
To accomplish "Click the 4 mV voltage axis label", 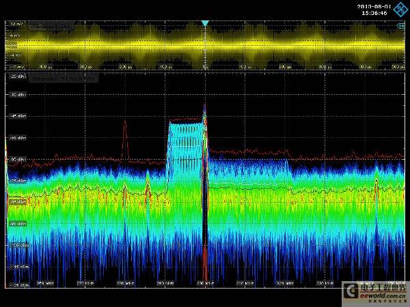I will coord(15,35).
